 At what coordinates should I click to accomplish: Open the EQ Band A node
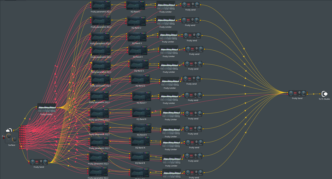click(x=141, y=141)
